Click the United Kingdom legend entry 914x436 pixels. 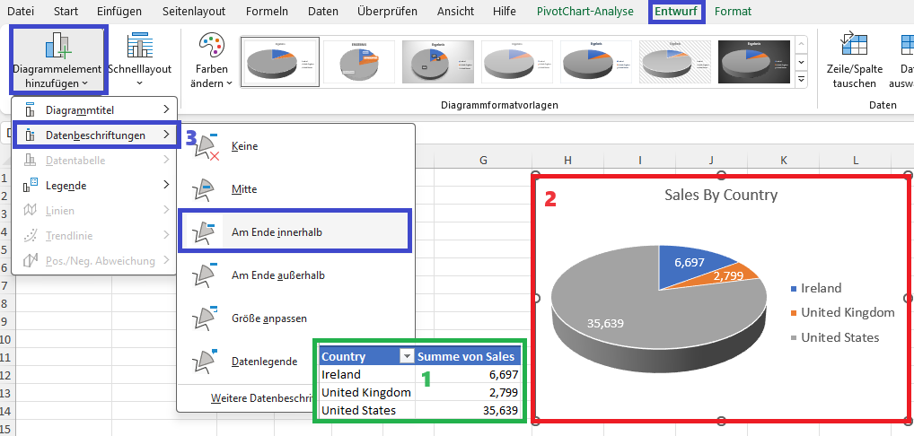tap(842, 312)
